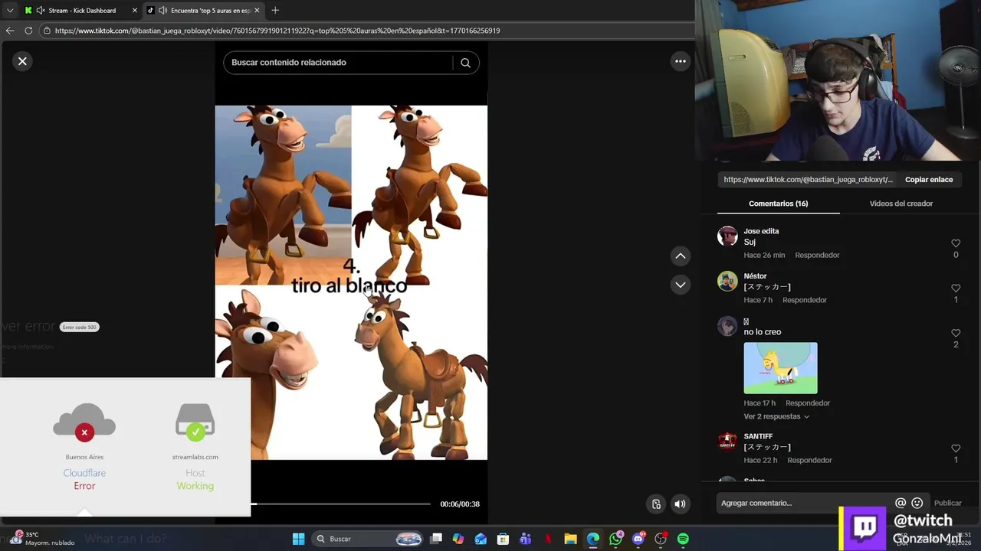Like Néstor's comment with the heart
Screen dimensions: 981x551
coord(956,289)
